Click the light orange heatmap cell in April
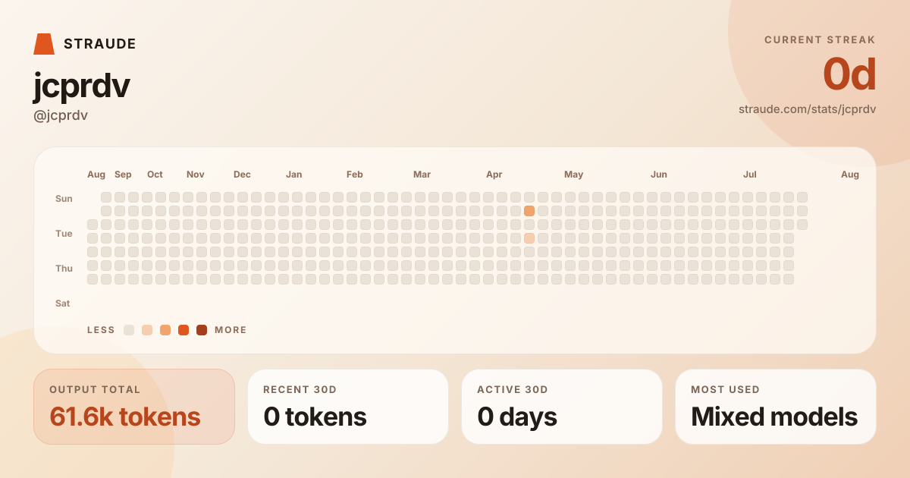 [529, 238]
